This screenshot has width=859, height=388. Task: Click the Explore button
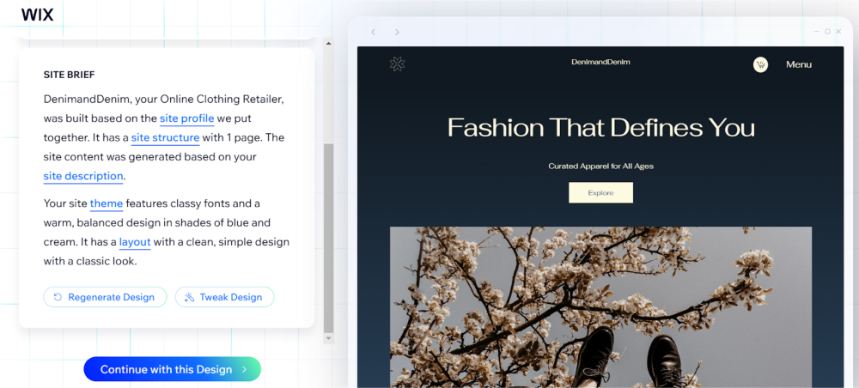coord(600,192)
